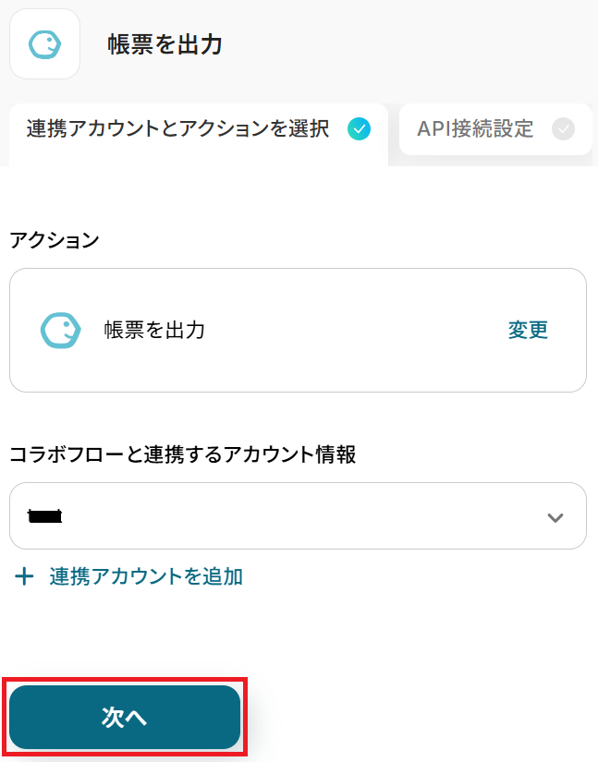598x762 pixels.
Task: Click the Collaboflow icon inside the action card
Action: pyautogui.click(x=61, y=330)
